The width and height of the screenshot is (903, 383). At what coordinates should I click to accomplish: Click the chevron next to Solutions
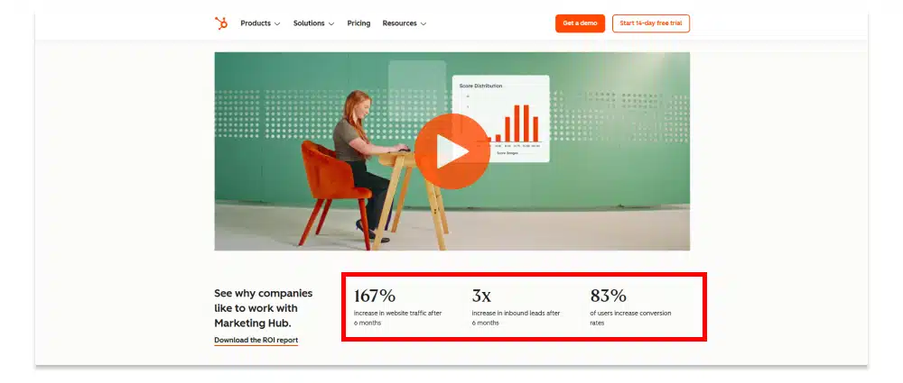coord(331,24)
